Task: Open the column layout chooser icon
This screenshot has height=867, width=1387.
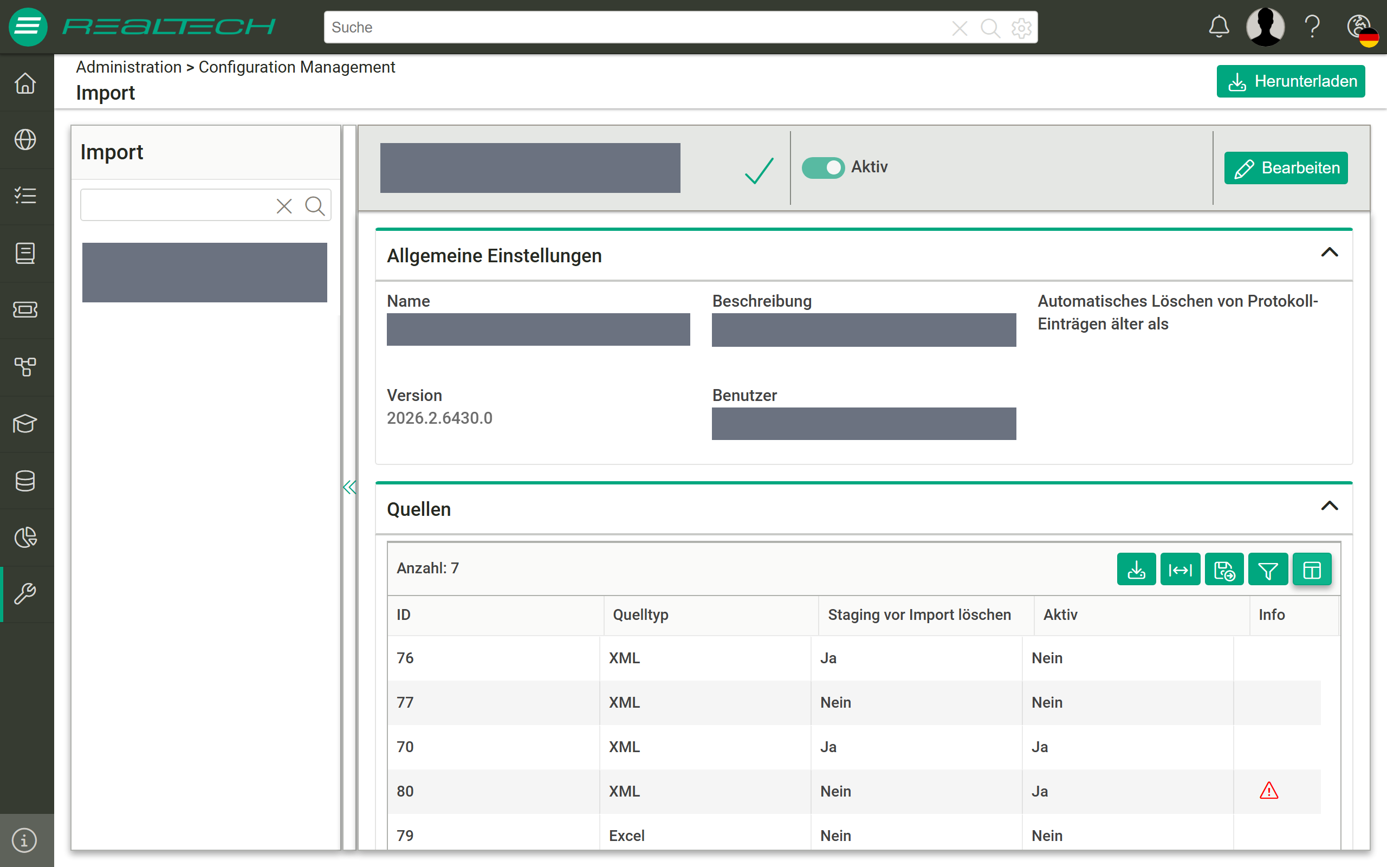Action: click(1312, 570)
